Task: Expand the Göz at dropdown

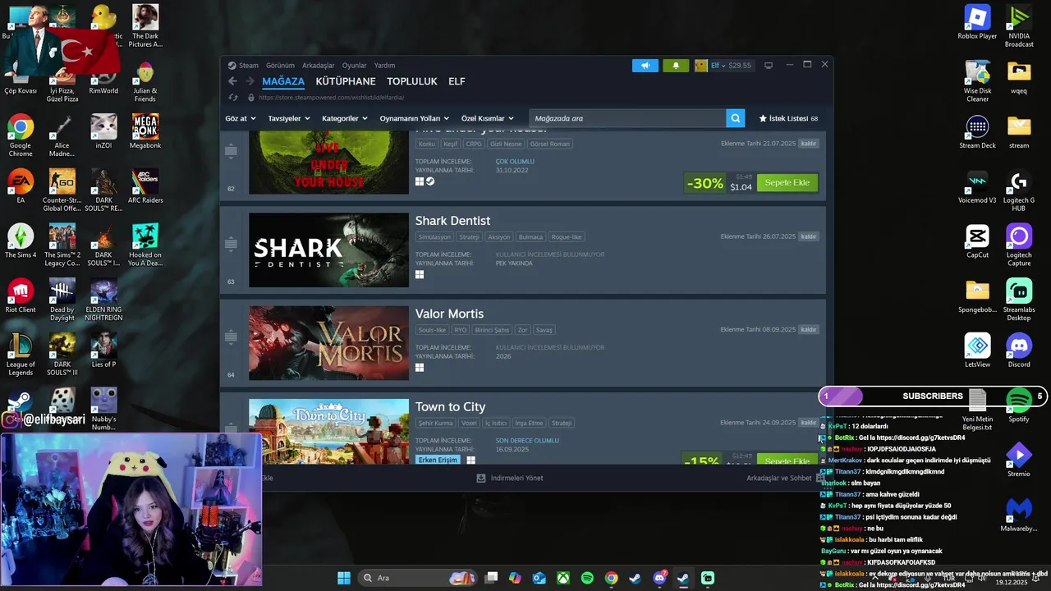Action: point(241,118)
